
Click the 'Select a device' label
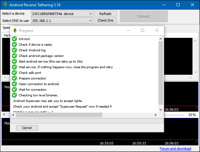tap(13, 13)
